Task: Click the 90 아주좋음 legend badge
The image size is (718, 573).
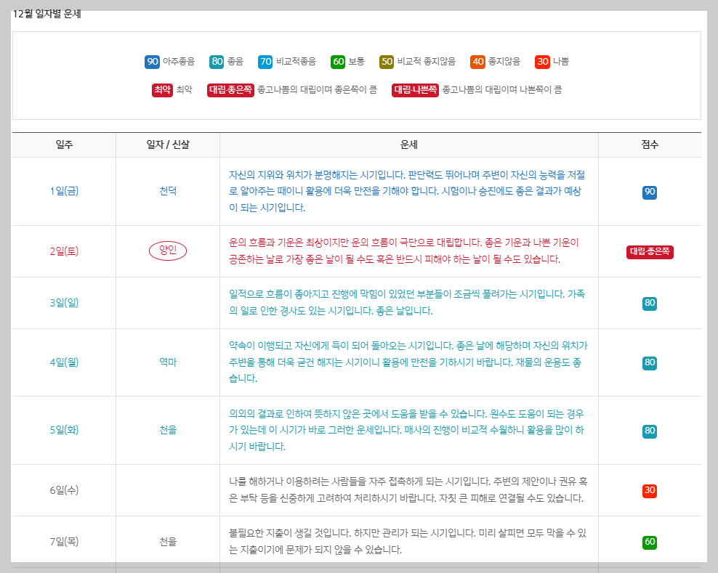Action: (x=151, y=62)
